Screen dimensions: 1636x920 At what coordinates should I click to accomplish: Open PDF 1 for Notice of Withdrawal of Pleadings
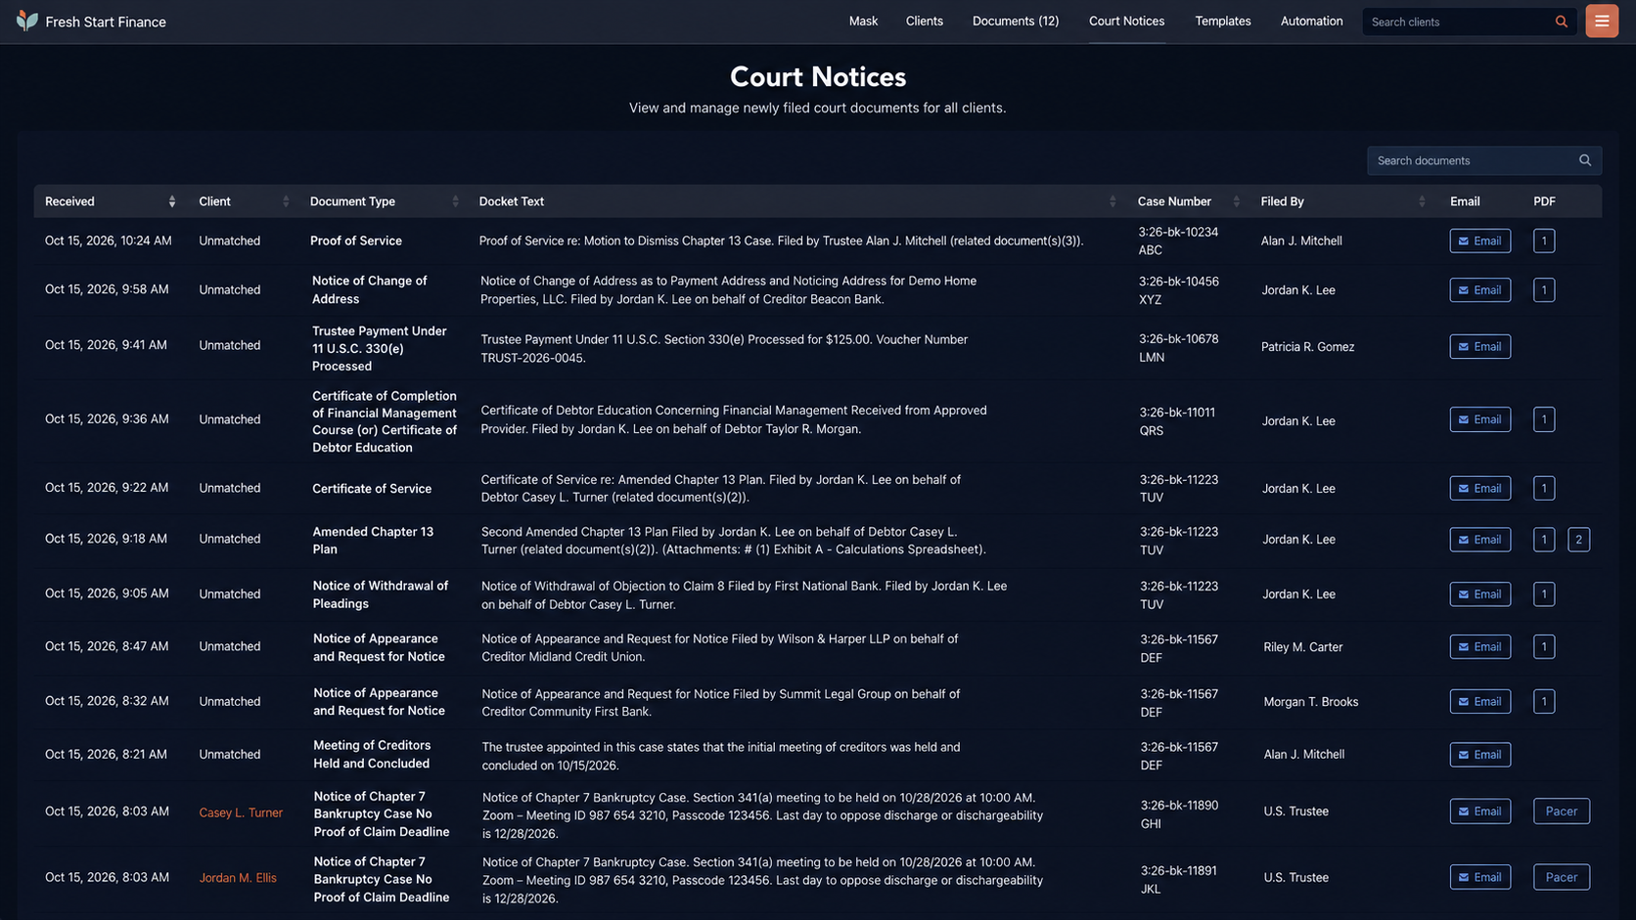pos(1544,594)
